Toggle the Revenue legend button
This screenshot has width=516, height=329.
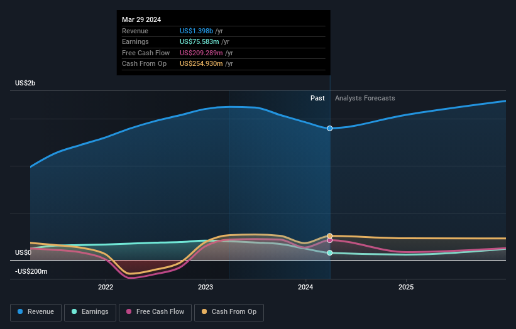(x=36, y=312)
